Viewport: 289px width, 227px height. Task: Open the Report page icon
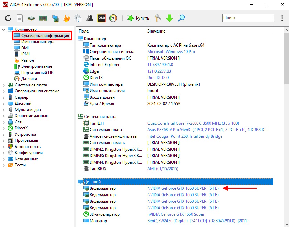click(x=20, y=18)
